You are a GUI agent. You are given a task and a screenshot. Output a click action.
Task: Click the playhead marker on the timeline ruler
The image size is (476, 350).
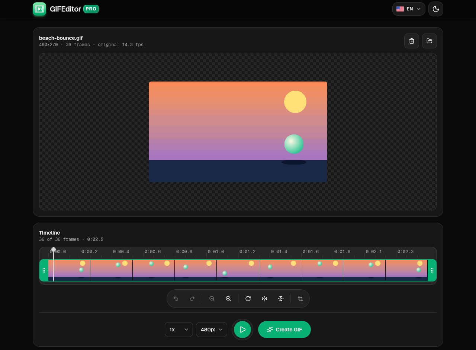click(x=54, y=249)
